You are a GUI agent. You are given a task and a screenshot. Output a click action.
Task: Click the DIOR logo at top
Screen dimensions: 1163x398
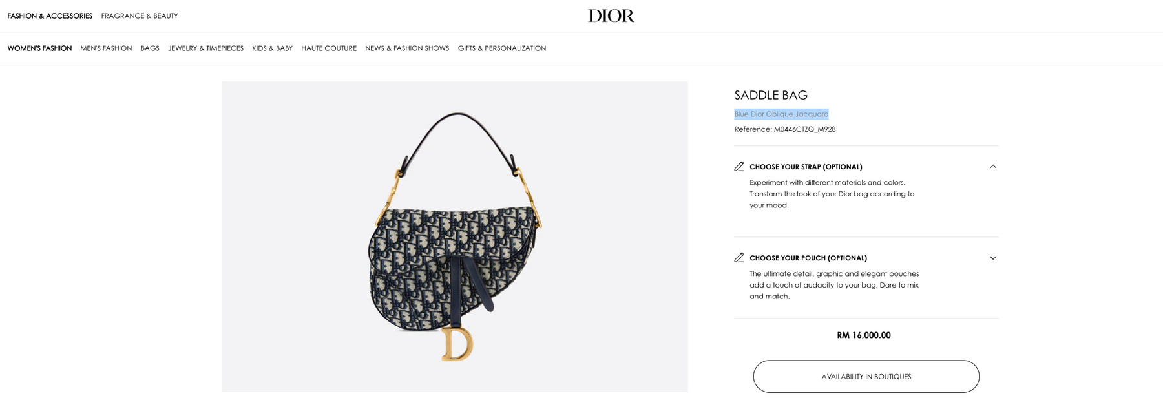[x=611, y=16]
